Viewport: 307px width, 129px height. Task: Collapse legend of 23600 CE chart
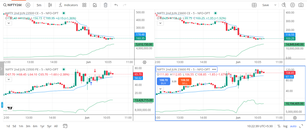(160, 23)
